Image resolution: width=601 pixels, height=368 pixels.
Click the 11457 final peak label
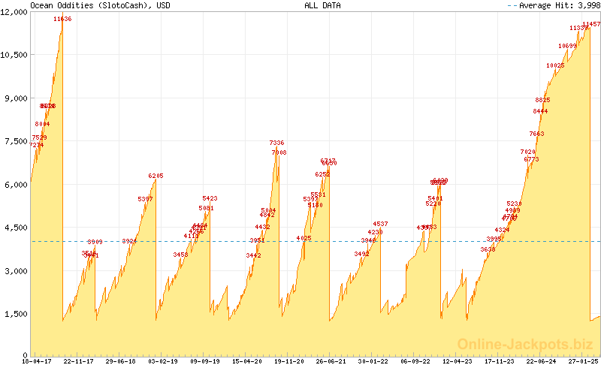pos(591,24)
